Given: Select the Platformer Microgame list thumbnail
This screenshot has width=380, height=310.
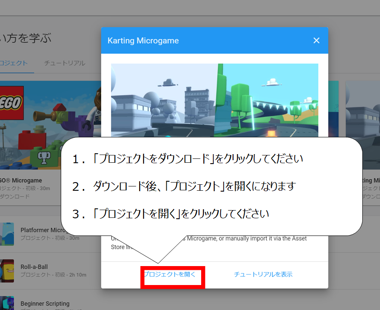Looking at the screenshot, I should click(x=7, y=234).
